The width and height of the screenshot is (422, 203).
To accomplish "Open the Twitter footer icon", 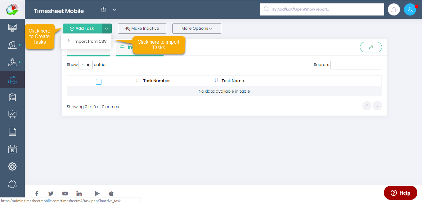I will point(51,194).
